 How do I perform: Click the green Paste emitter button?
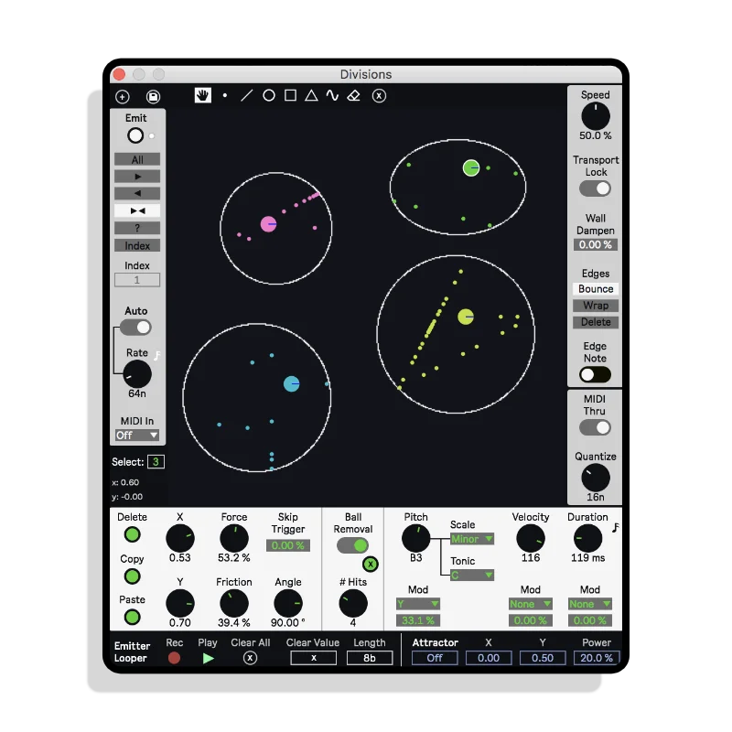click(132, 617)
